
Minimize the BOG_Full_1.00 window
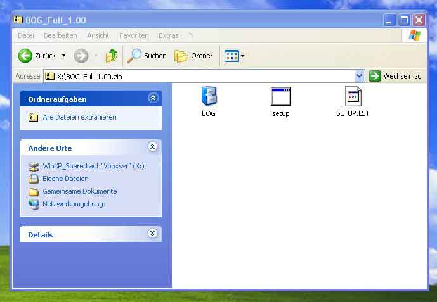click(x=389, y=20)
